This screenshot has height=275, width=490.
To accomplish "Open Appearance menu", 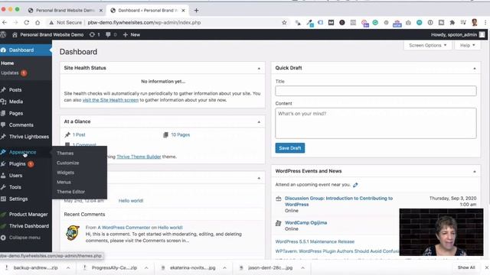I will [22, 152].
